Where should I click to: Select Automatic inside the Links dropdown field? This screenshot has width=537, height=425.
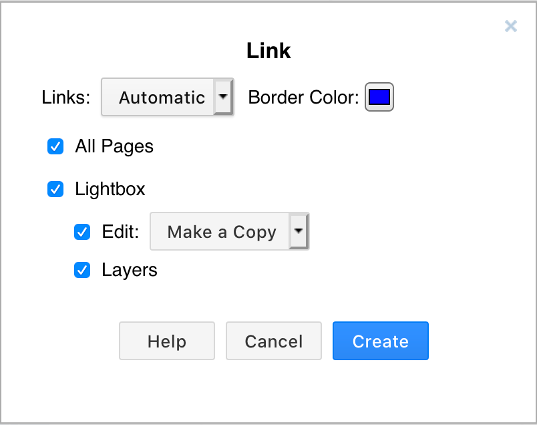pos(161,97)
